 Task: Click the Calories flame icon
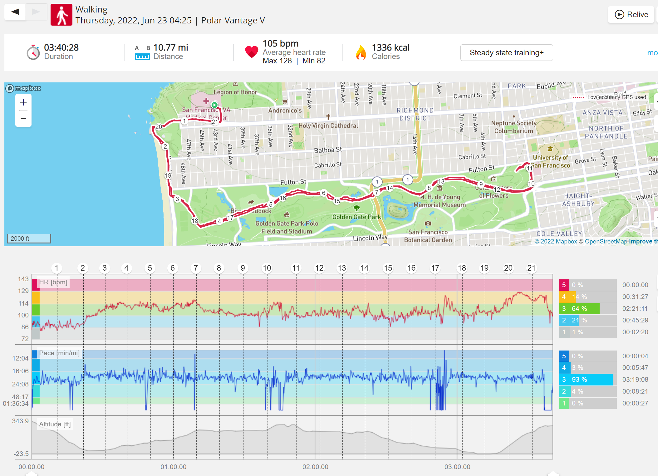361,52
